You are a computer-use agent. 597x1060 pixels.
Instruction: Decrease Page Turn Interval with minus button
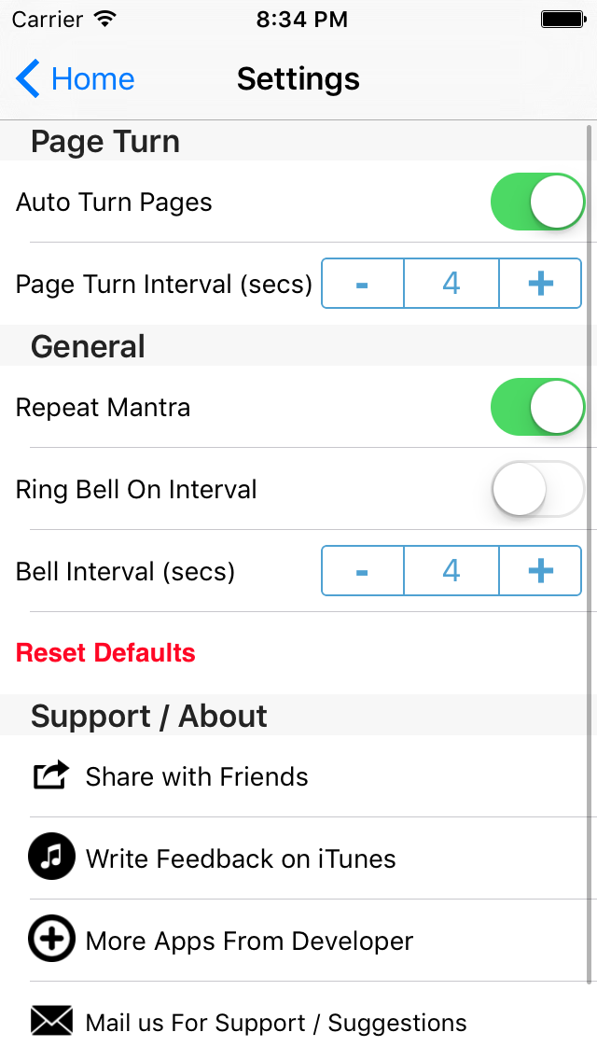(363, 284)
